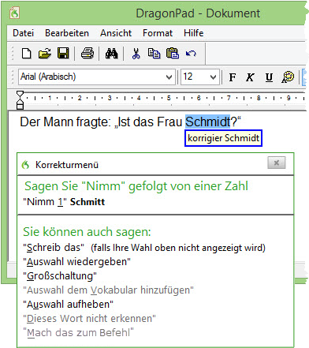
Task: Expand the font size 12 dropdown
Action: pos(214,77)
